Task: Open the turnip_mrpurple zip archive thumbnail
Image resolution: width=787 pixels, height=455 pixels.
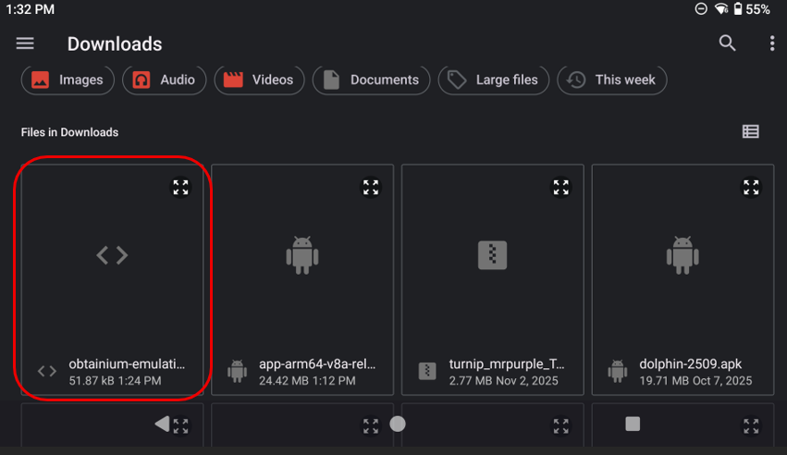Action: 492,255
